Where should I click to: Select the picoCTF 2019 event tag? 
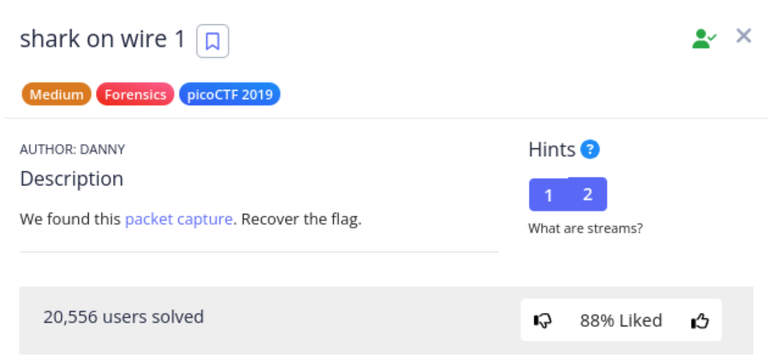(x=230, y=95)
